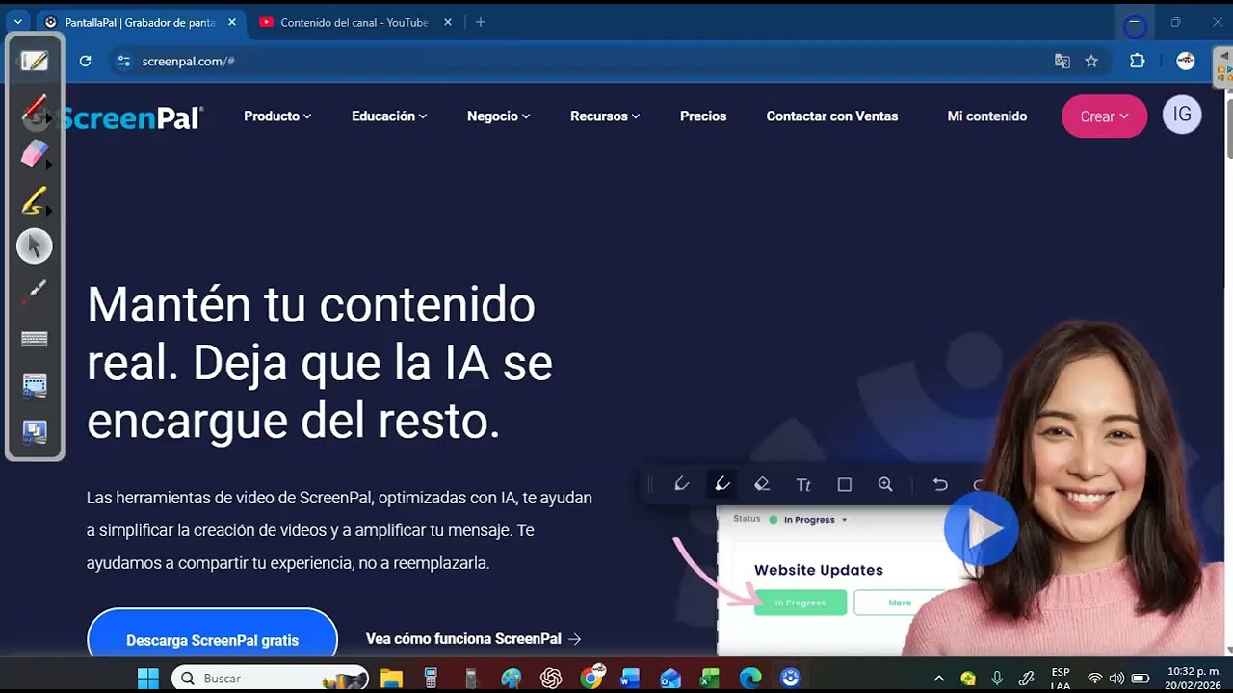The image size is (1233, 693).
Task: Select the eraser in demo toolbar
Action: [762, 484]
